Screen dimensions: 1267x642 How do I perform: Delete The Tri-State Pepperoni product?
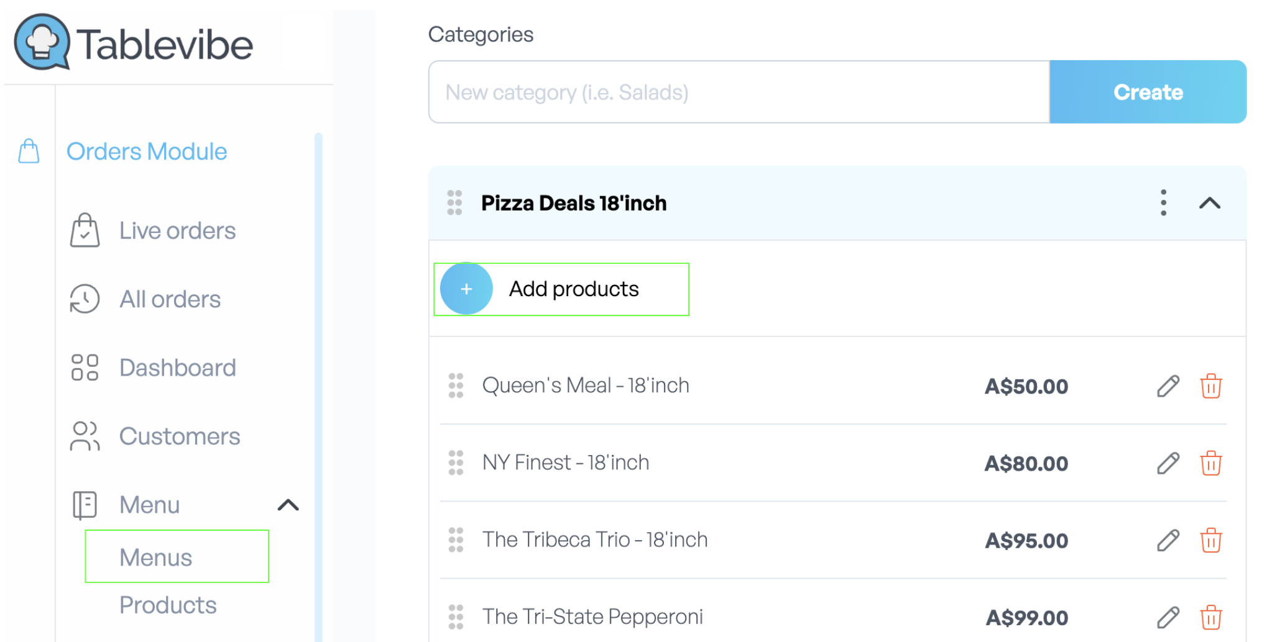[1210, 617]
